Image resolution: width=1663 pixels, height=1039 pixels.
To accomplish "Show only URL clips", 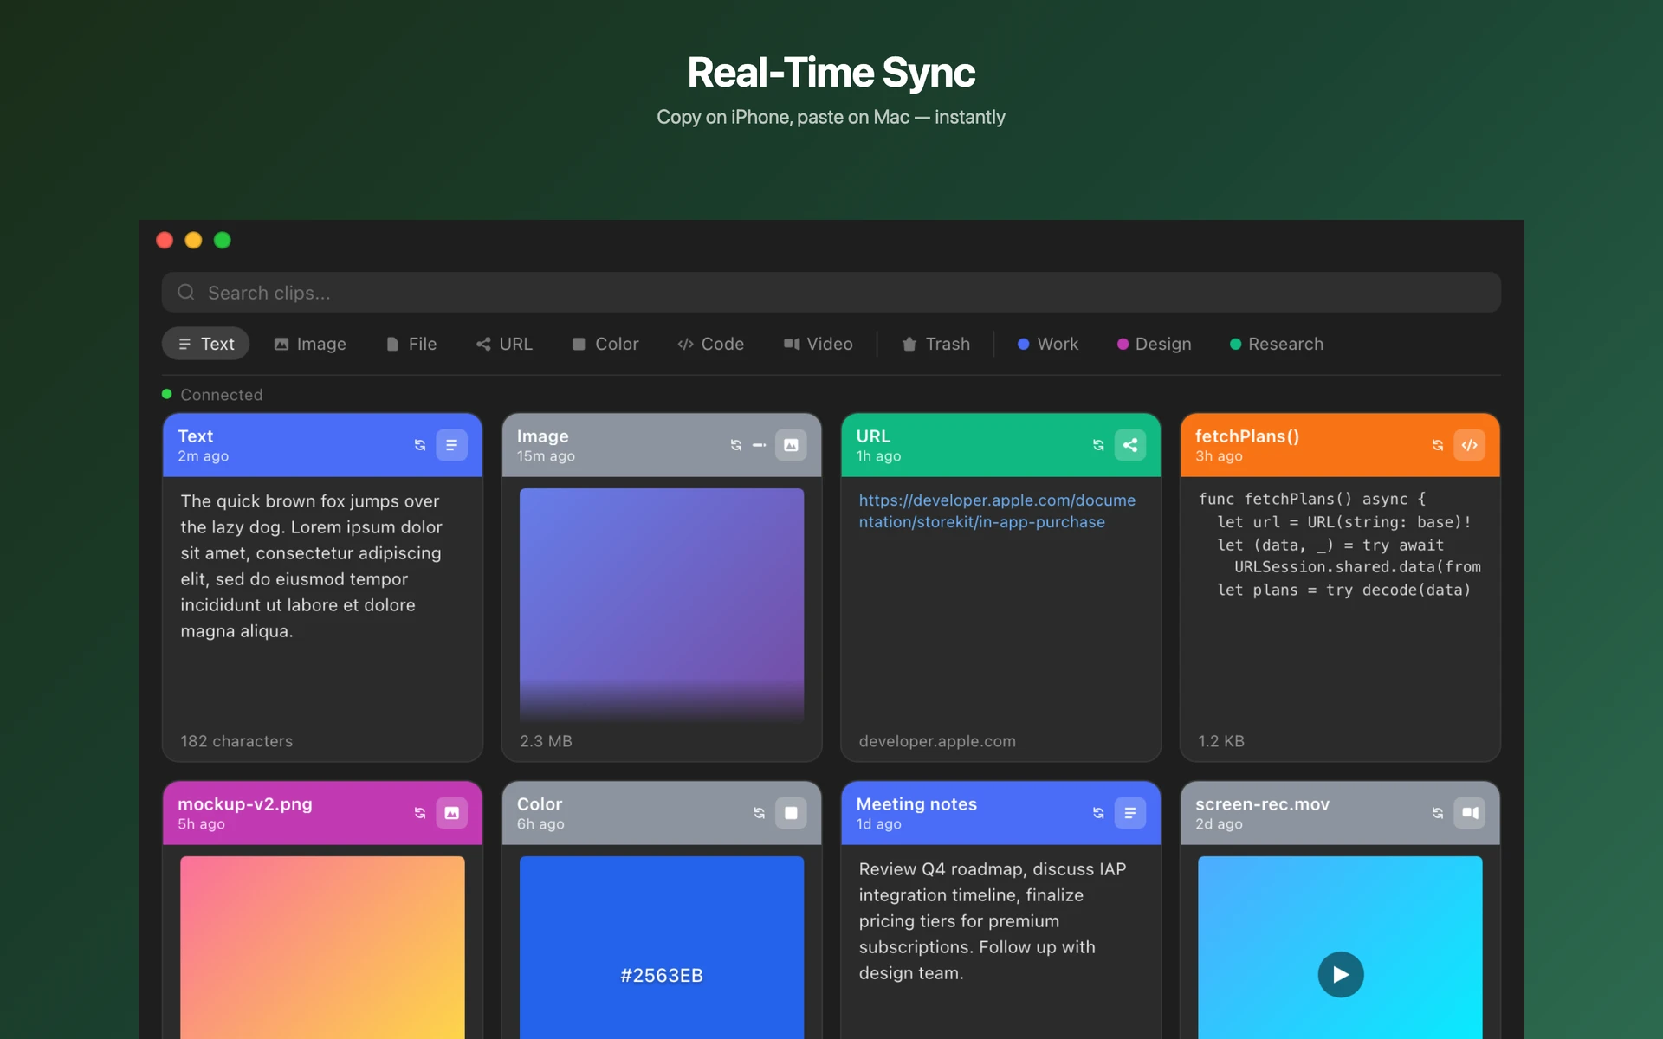I will tap(504, 344).
